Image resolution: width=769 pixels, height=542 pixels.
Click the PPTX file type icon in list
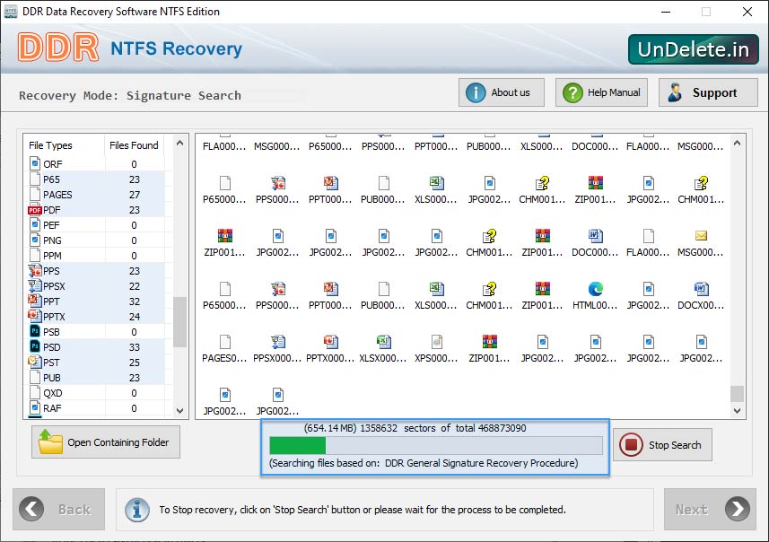[x=35, y=316]
